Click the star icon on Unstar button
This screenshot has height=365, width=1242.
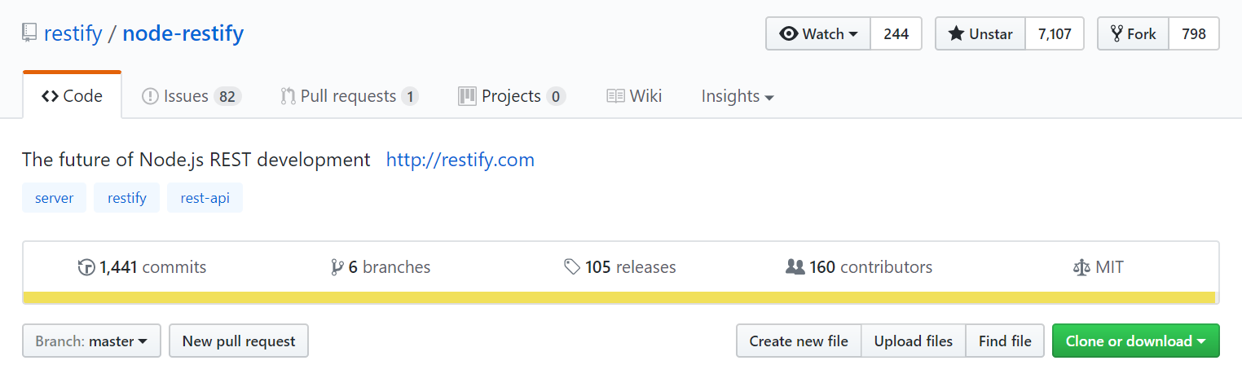coord(956,34)
